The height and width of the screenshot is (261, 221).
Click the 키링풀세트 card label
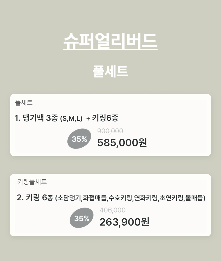pos(32,182)
